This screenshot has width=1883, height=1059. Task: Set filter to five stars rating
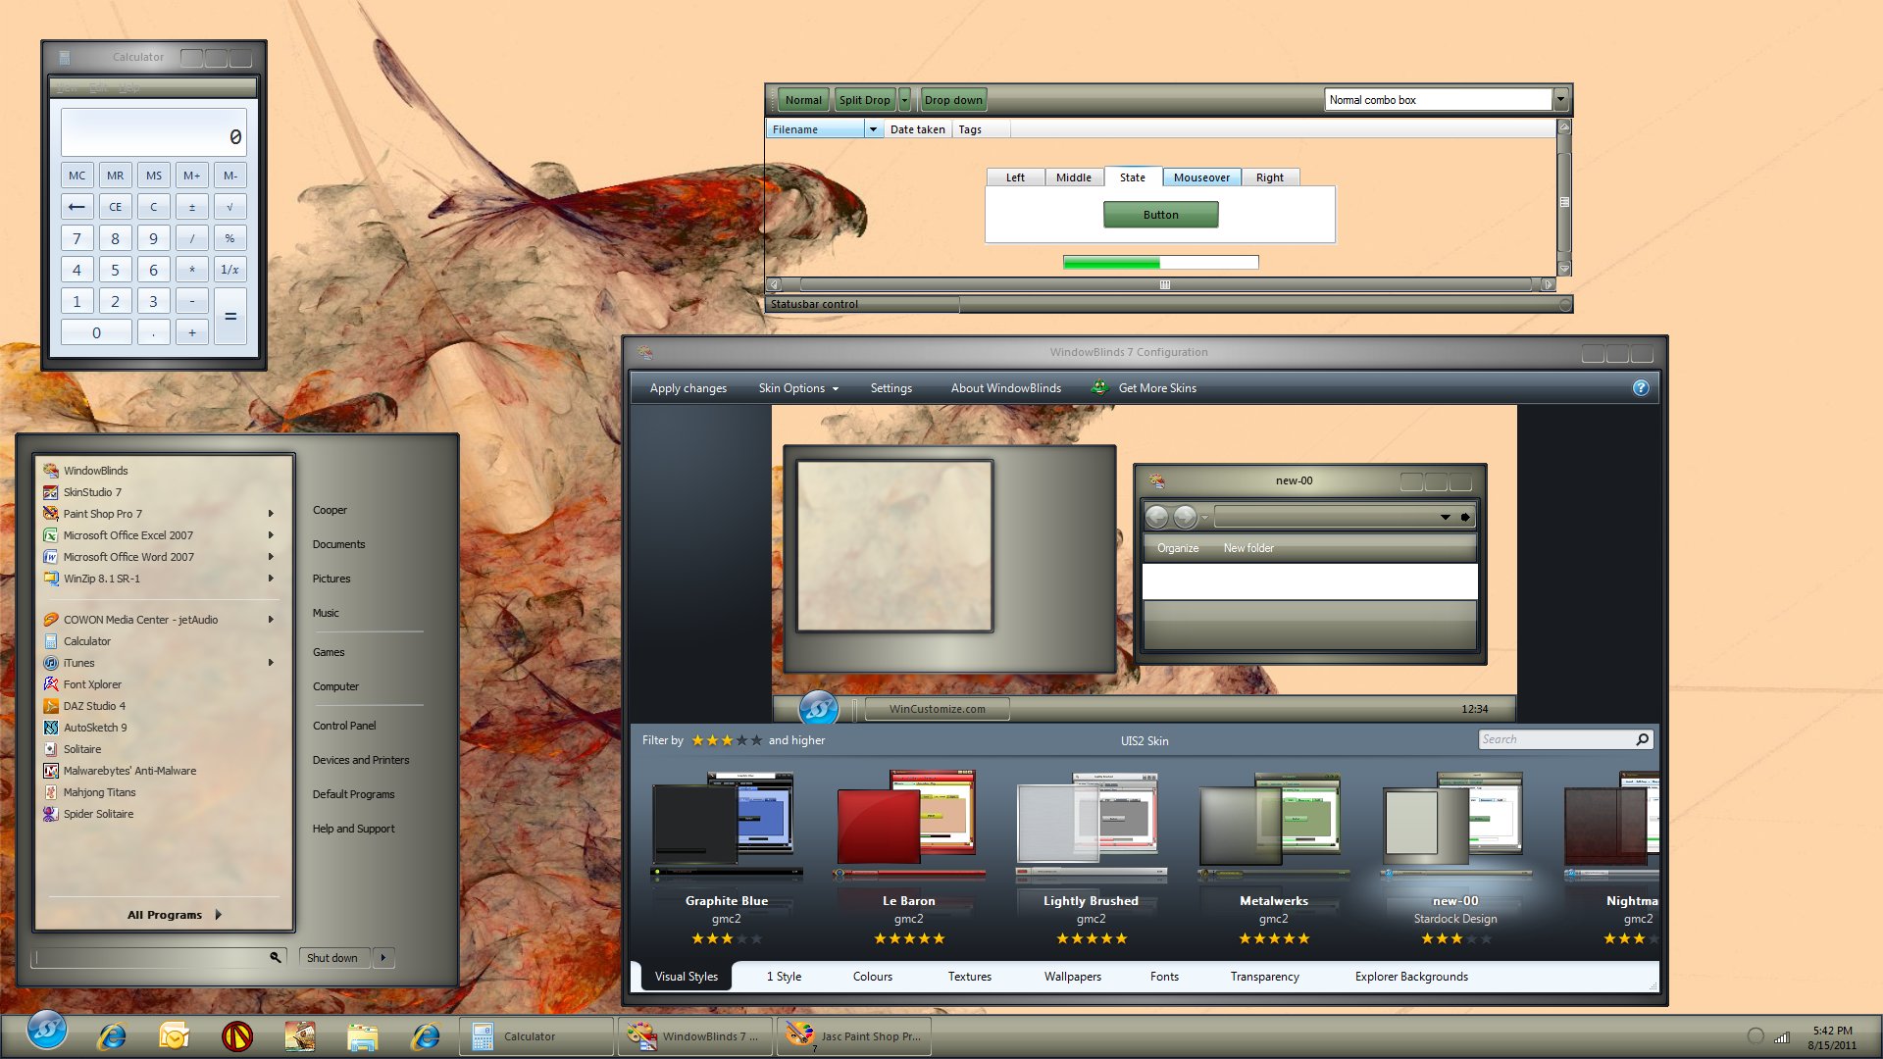[756, 740]
